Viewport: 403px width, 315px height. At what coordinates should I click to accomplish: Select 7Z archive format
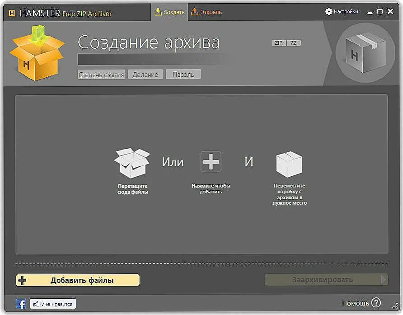293,43
